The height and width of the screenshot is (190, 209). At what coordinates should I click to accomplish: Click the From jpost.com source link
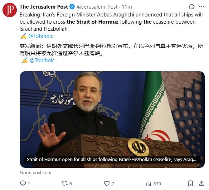35,173
